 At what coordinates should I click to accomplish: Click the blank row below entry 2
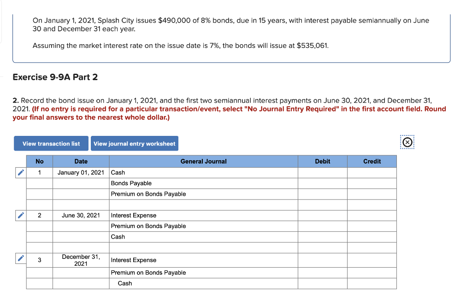pos(203,247)
